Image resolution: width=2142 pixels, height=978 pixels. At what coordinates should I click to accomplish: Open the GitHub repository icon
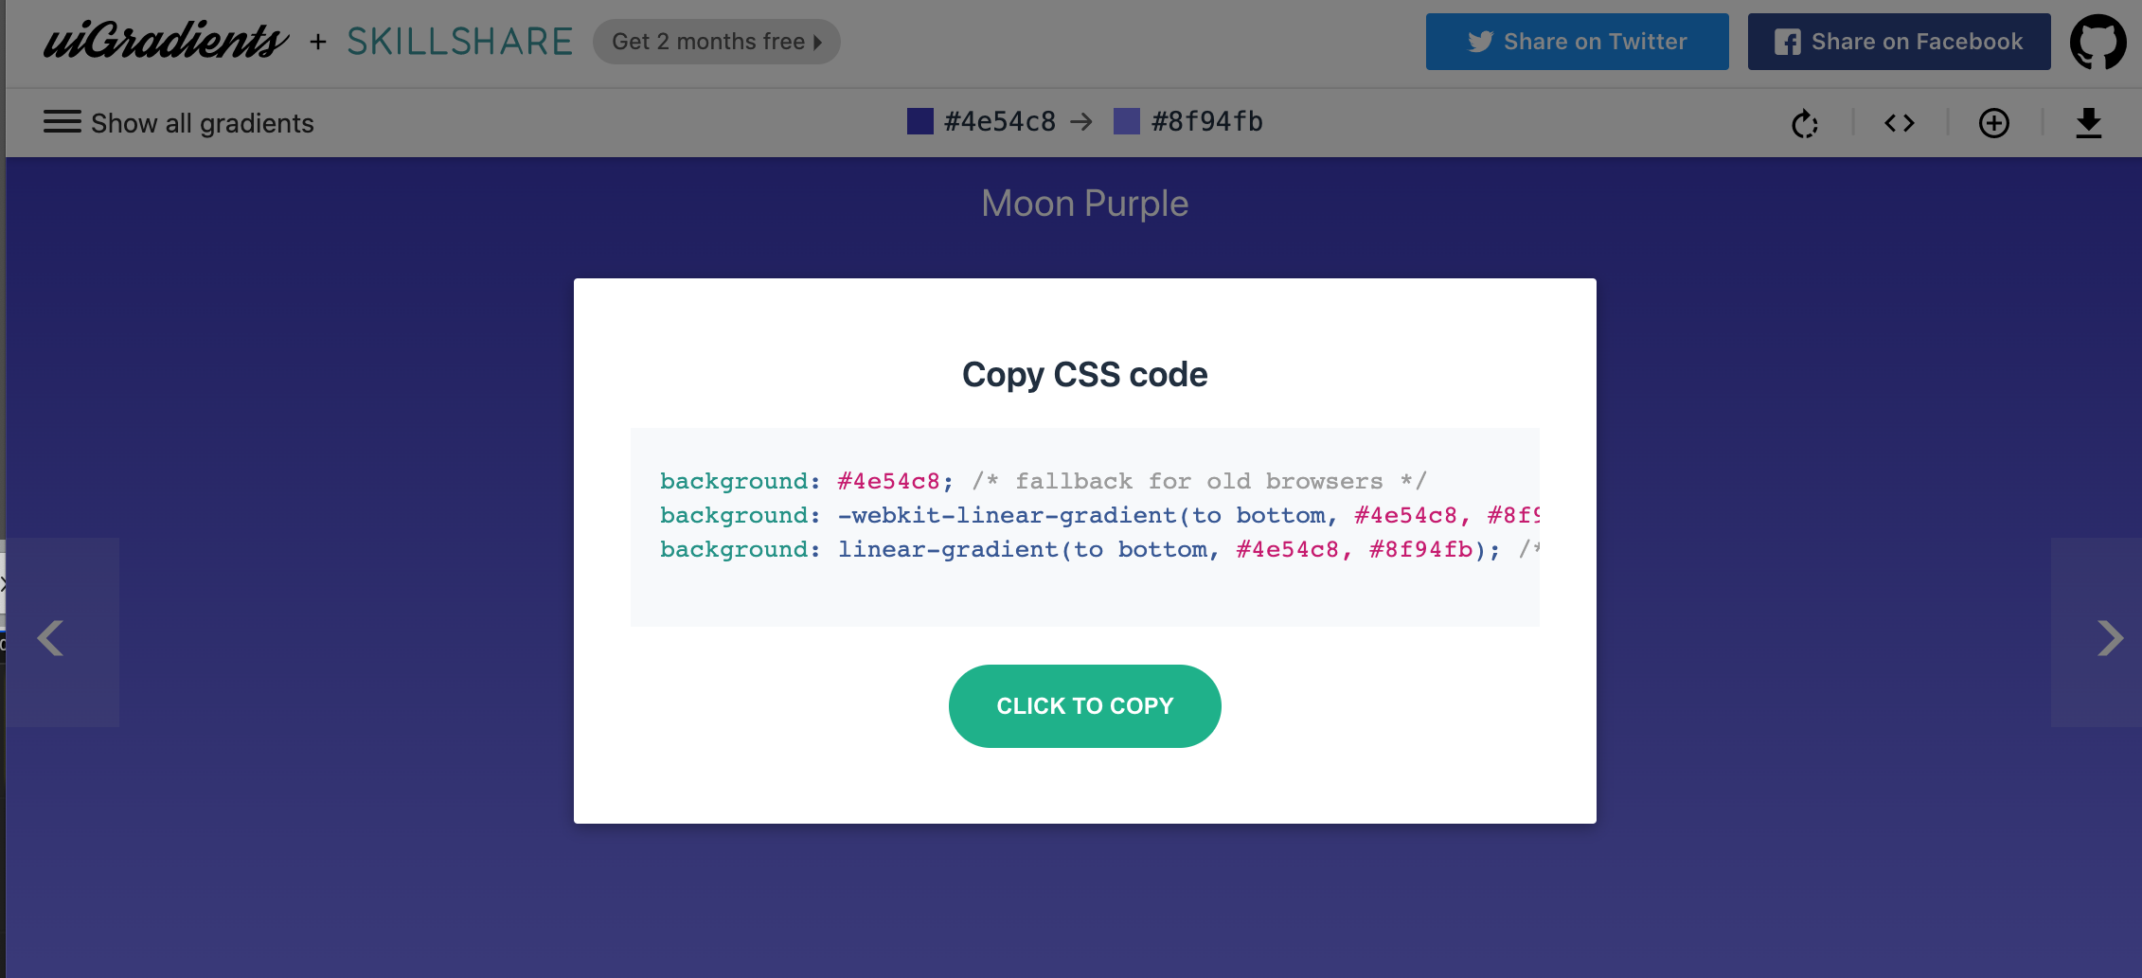click(2097, 42)
